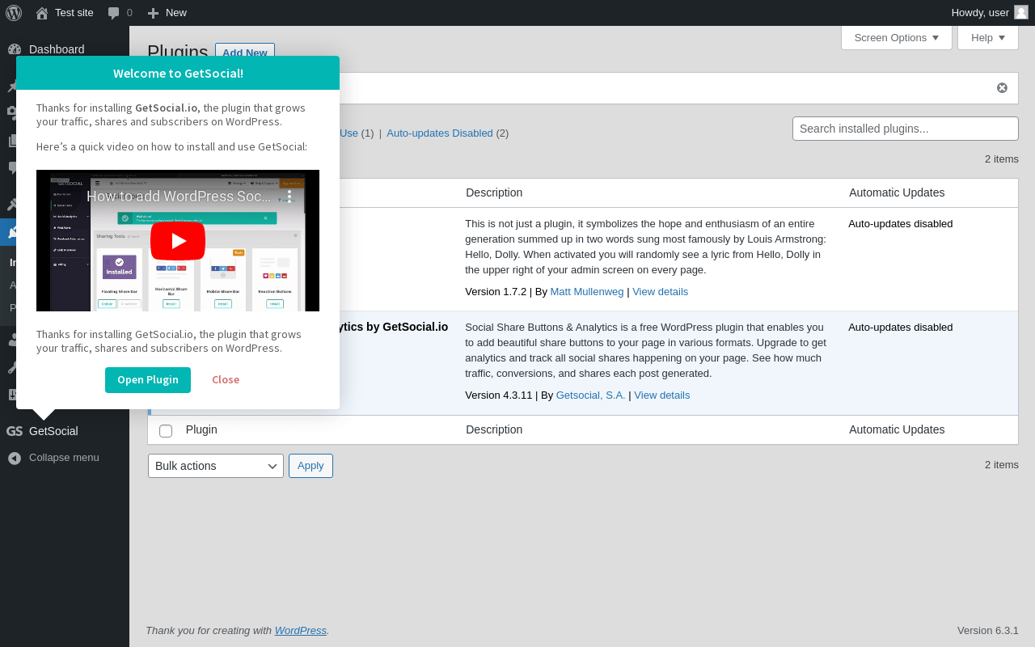This screenshot has height=647, width=1035.
Task: Click the '2 items' count beside Apply
Action: pyautogui.click(x=1002, y=465)
